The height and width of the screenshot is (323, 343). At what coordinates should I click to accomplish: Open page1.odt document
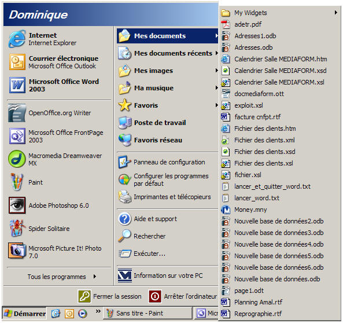279,291
